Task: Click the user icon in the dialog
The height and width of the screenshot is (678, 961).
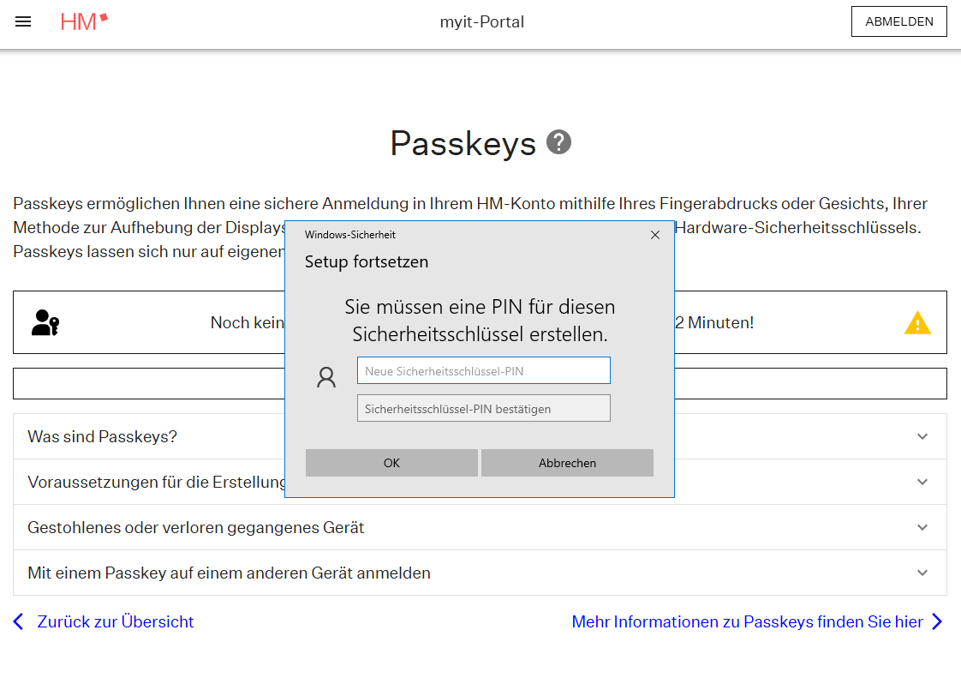Action: (x=326, y=377)
